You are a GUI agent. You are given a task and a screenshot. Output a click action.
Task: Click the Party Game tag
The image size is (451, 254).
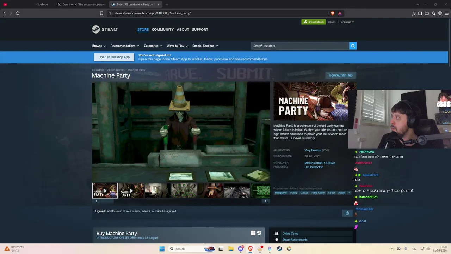(x=318, y=193)
